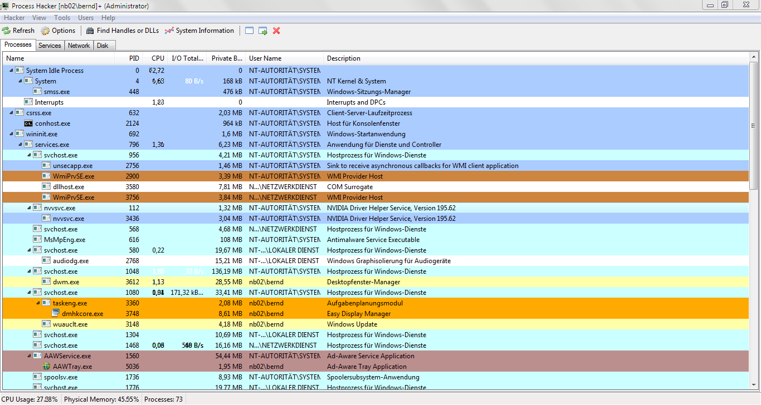Click the conhost.exe console icon
The width and height of the screenshot is (761, 405).
pos(28,124)
